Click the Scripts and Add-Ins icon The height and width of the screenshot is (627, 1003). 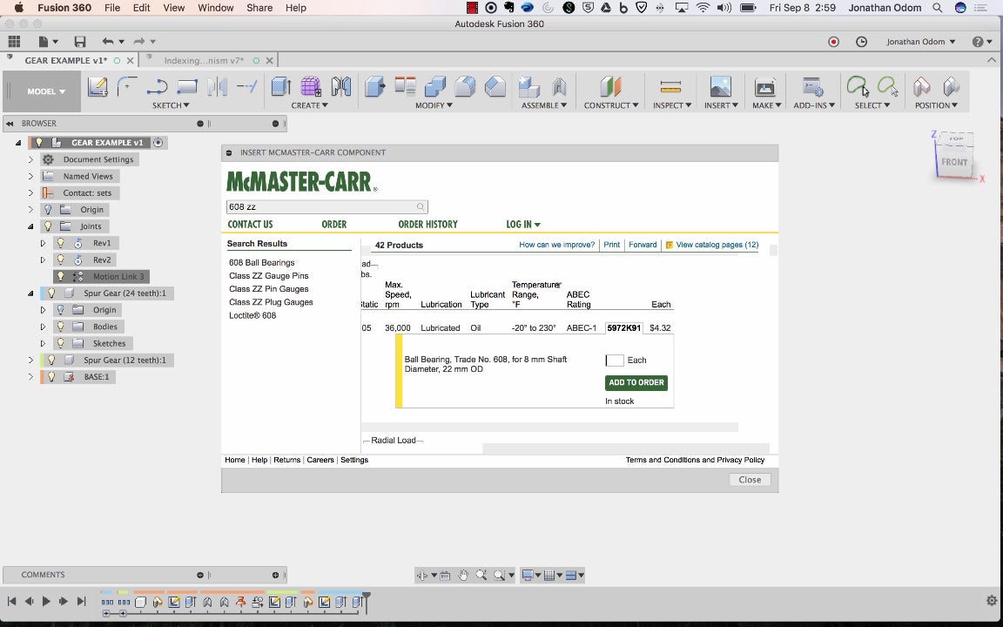click(812, 86)
